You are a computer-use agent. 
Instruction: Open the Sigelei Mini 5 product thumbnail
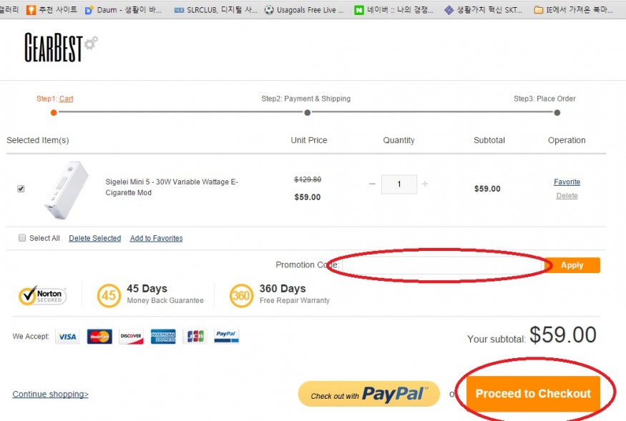click(x=66, y=190)
